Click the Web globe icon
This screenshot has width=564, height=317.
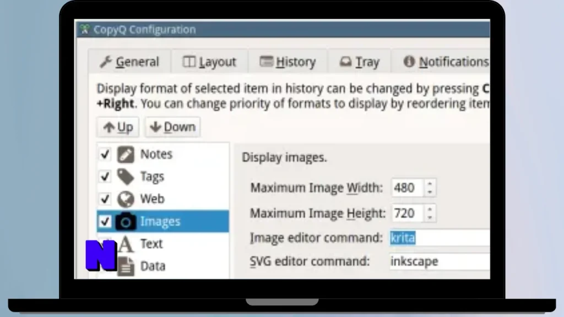tap(126, 199)
